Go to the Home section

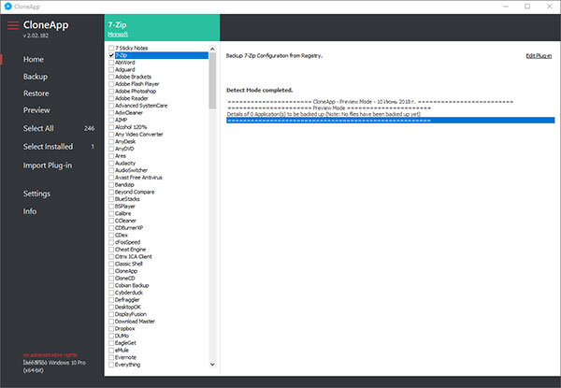point(34,59)
